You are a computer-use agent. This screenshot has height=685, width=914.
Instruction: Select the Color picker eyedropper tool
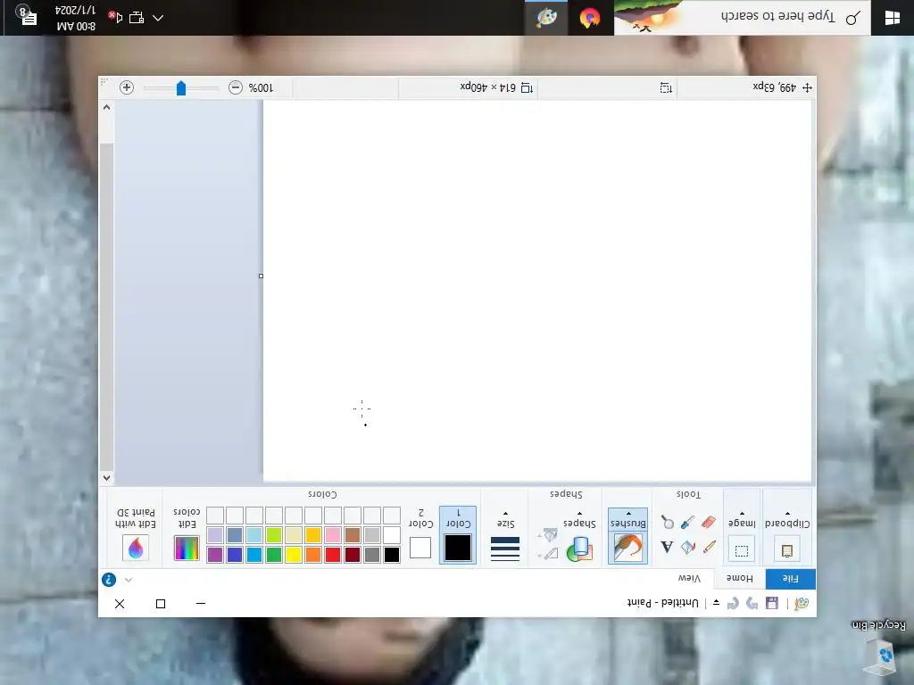pos(688,522)
